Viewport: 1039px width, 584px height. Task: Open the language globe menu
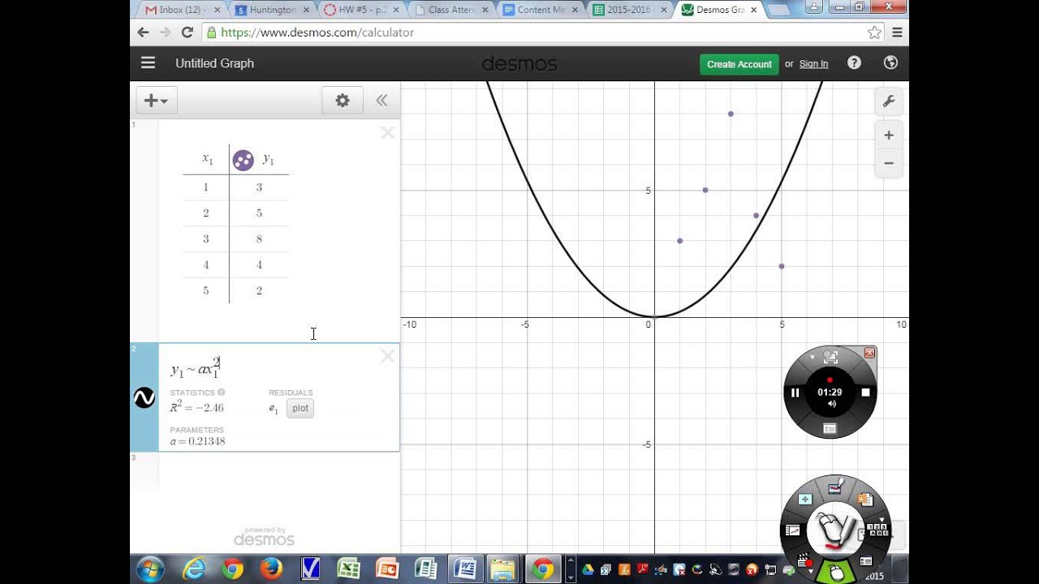(890, 63)
